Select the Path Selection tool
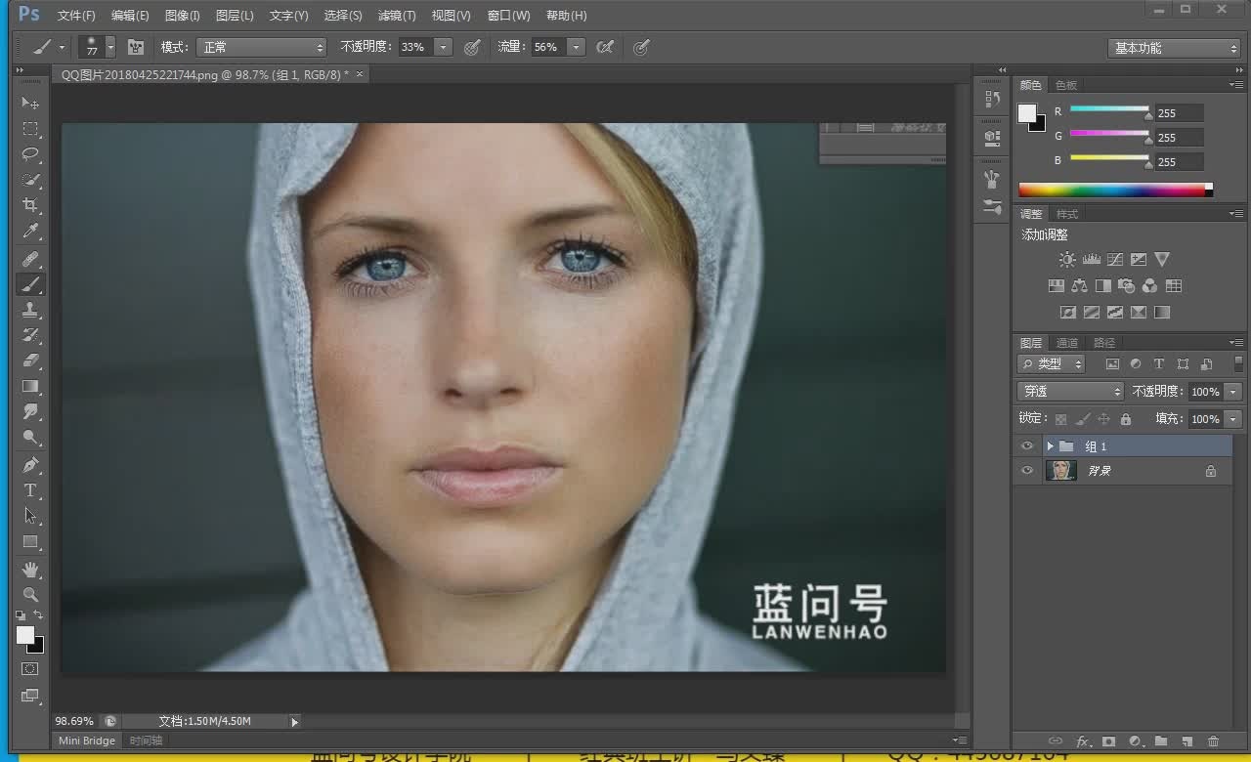This screenshot has width=1251, height=762. coord(30,516)
